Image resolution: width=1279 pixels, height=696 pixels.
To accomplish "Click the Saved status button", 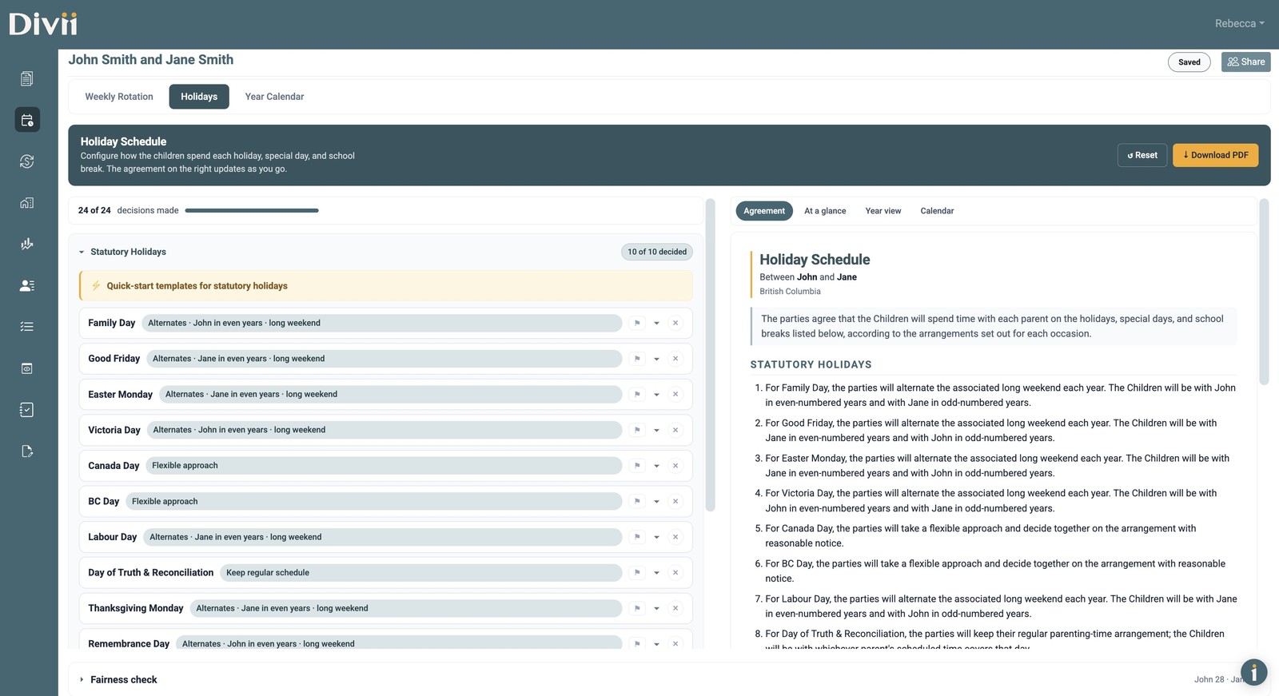I will coord(1189,62).
